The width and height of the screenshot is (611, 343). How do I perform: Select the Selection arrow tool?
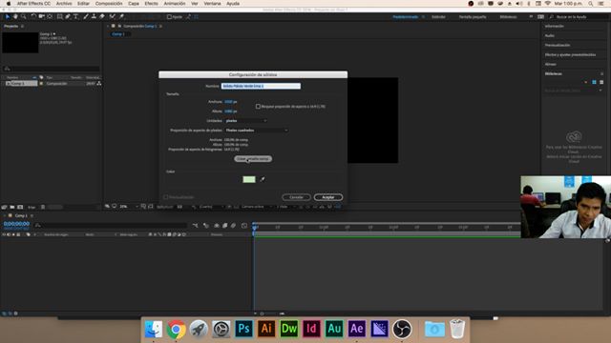tap(7, 17)
